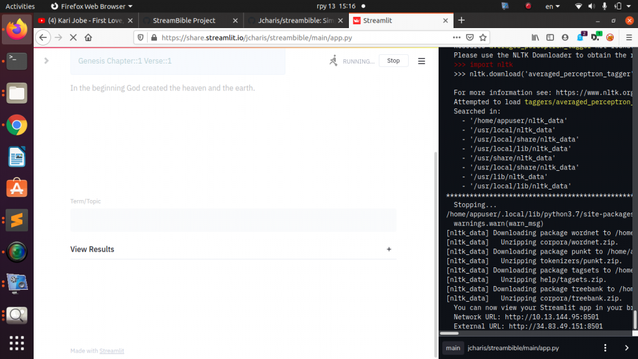The width and height of the screenshot is (638, 359).
Task: Open the volume indicator in top bar
Action: pyautogui.click(x=591, y=6)
